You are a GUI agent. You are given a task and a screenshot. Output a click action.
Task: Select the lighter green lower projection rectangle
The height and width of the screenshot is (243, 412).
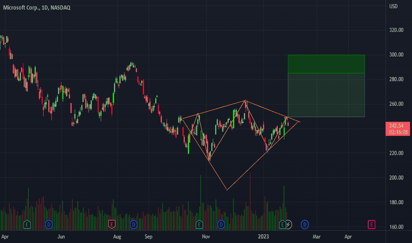[326, 95]
